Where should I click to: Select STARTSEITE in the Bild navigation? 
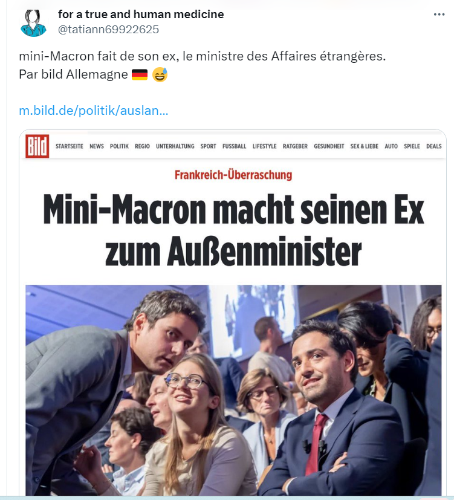click(x=69, y=146)
